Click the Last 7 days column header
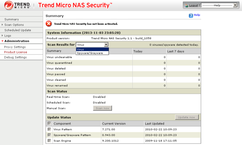Screen dimensions: 242x145 (176, 51)
